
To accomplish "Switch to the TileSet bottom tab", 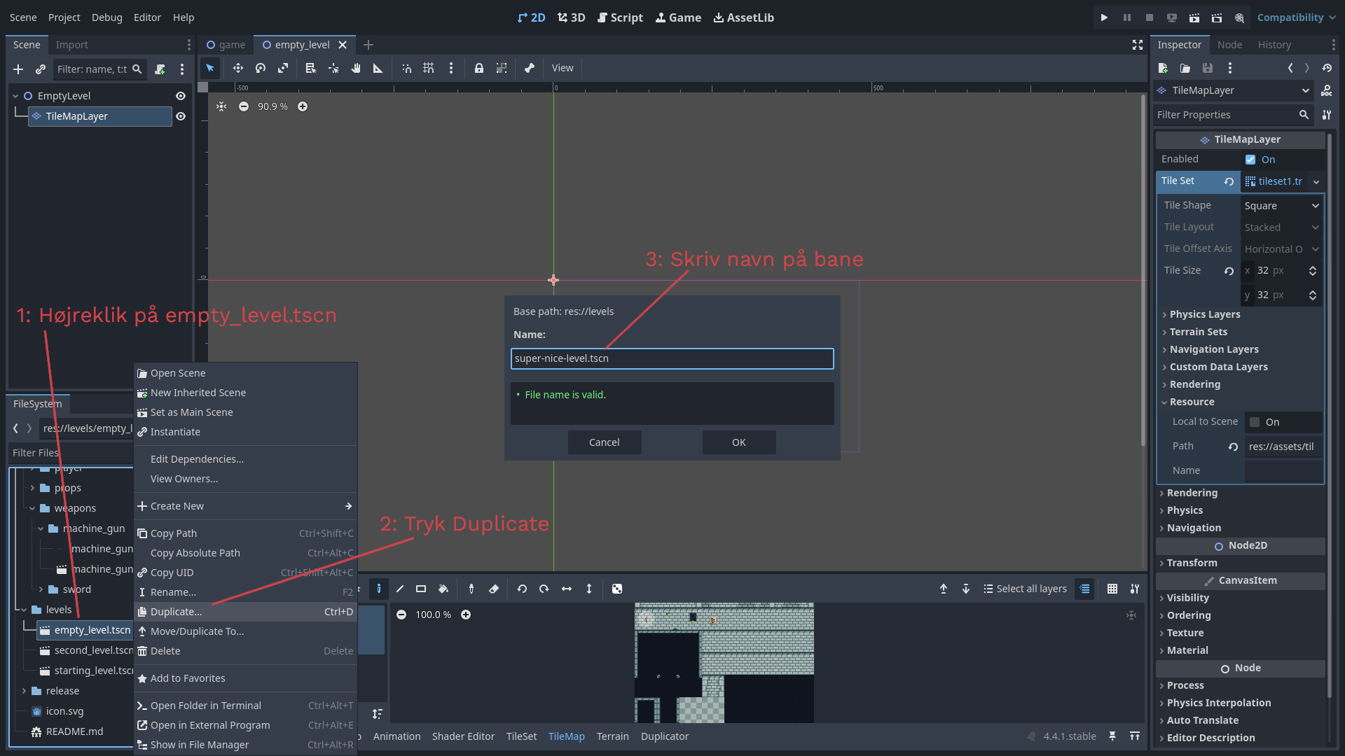I will (521, 736).
